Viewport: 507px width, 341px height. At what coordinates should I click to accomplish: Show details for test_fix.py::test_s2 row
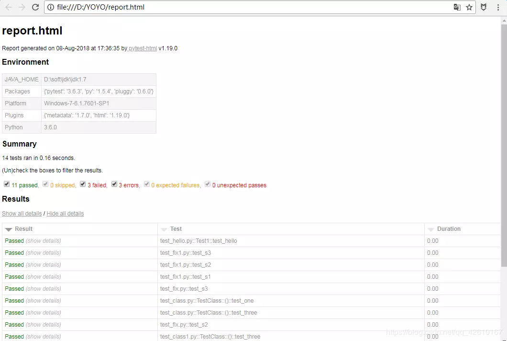pos(44,325)
